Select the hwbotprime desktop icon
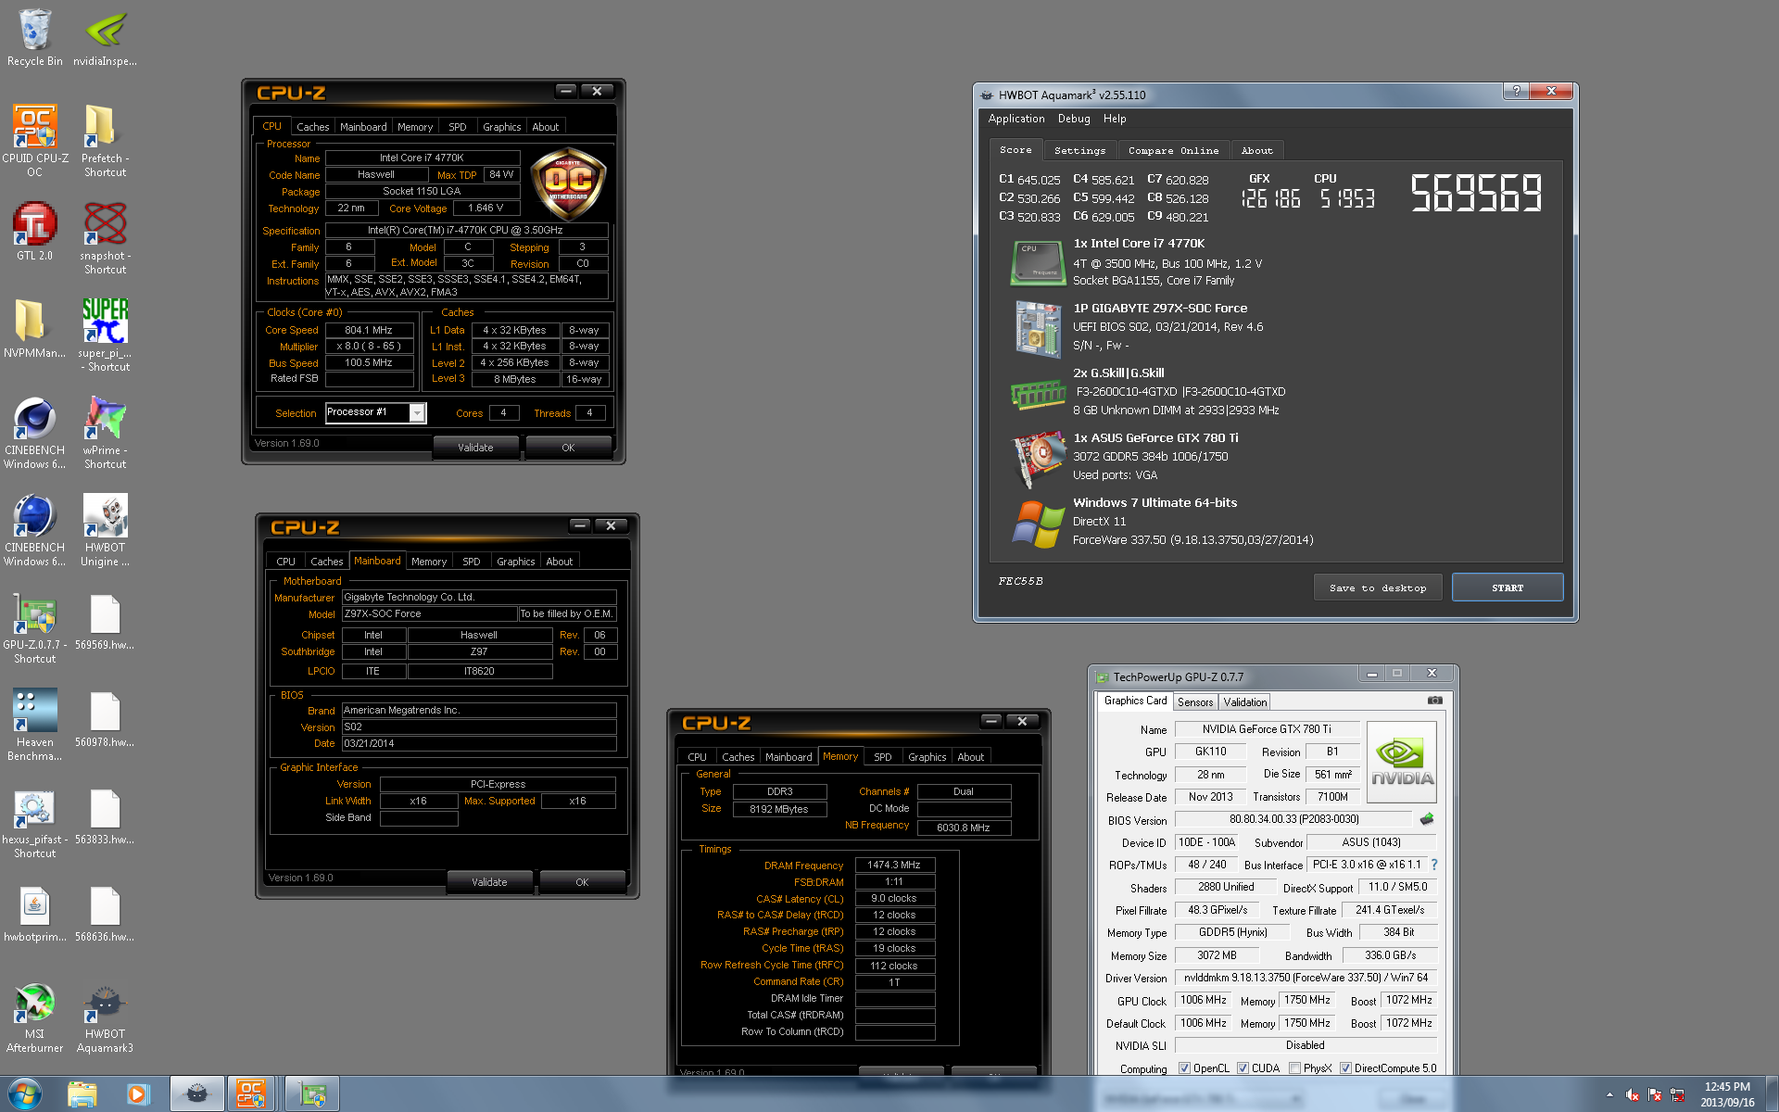This screenshot has height=1112, width=1779. (x=35, y=913)
